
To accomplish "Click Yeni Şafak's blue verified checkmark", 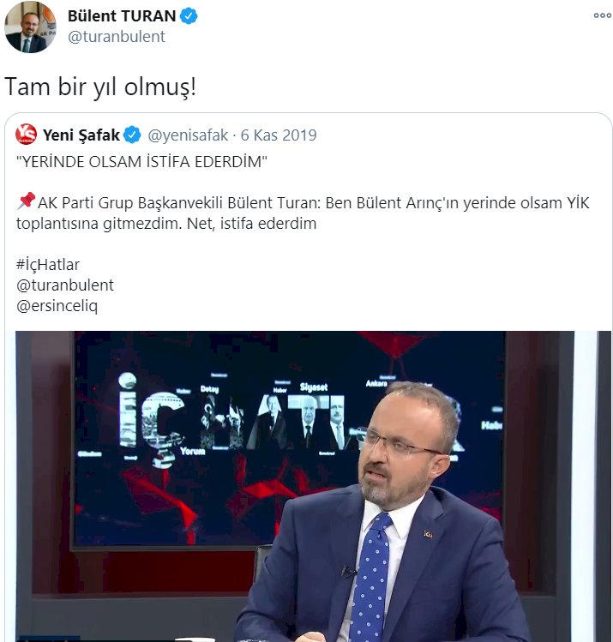I will [132, 135].
